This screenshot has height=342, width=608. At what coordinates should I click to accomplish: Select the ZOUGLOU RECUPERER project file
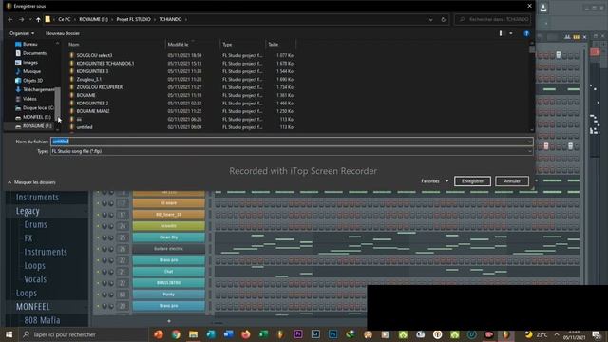[99, 87]
